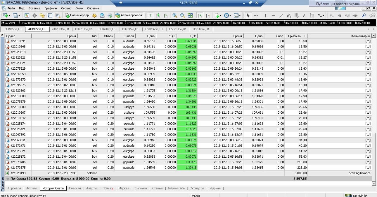Select the trendline drawing tool
This screenshot has height=197, width=377.
[281, 15]
